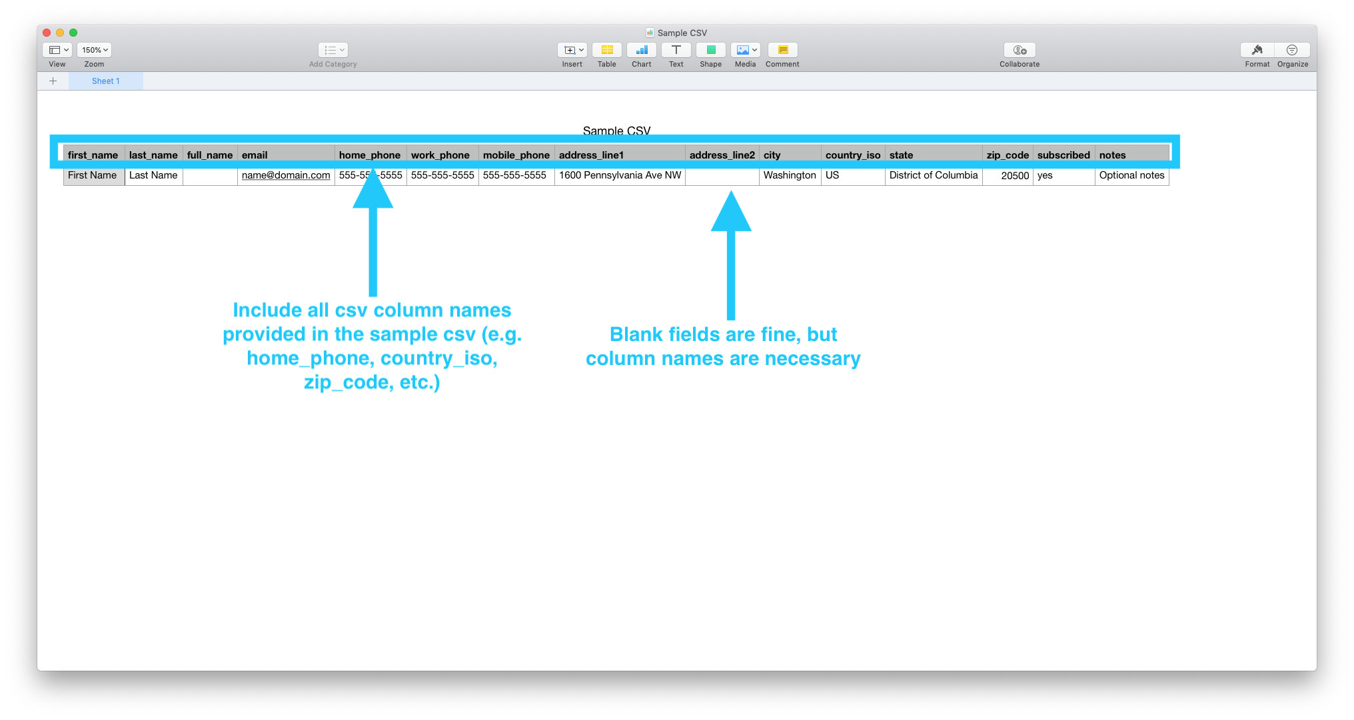The height and width of the screenshot is (720, 1354).
Task: Click the red close window button
Action: [47, 33]
